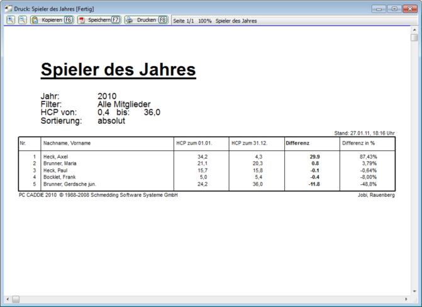This screenshot has height=307, width=422.
Task: Click the 'Stand: 27.01.11, 18:16 Uhr' timestamp
Action: pos(364,133)
